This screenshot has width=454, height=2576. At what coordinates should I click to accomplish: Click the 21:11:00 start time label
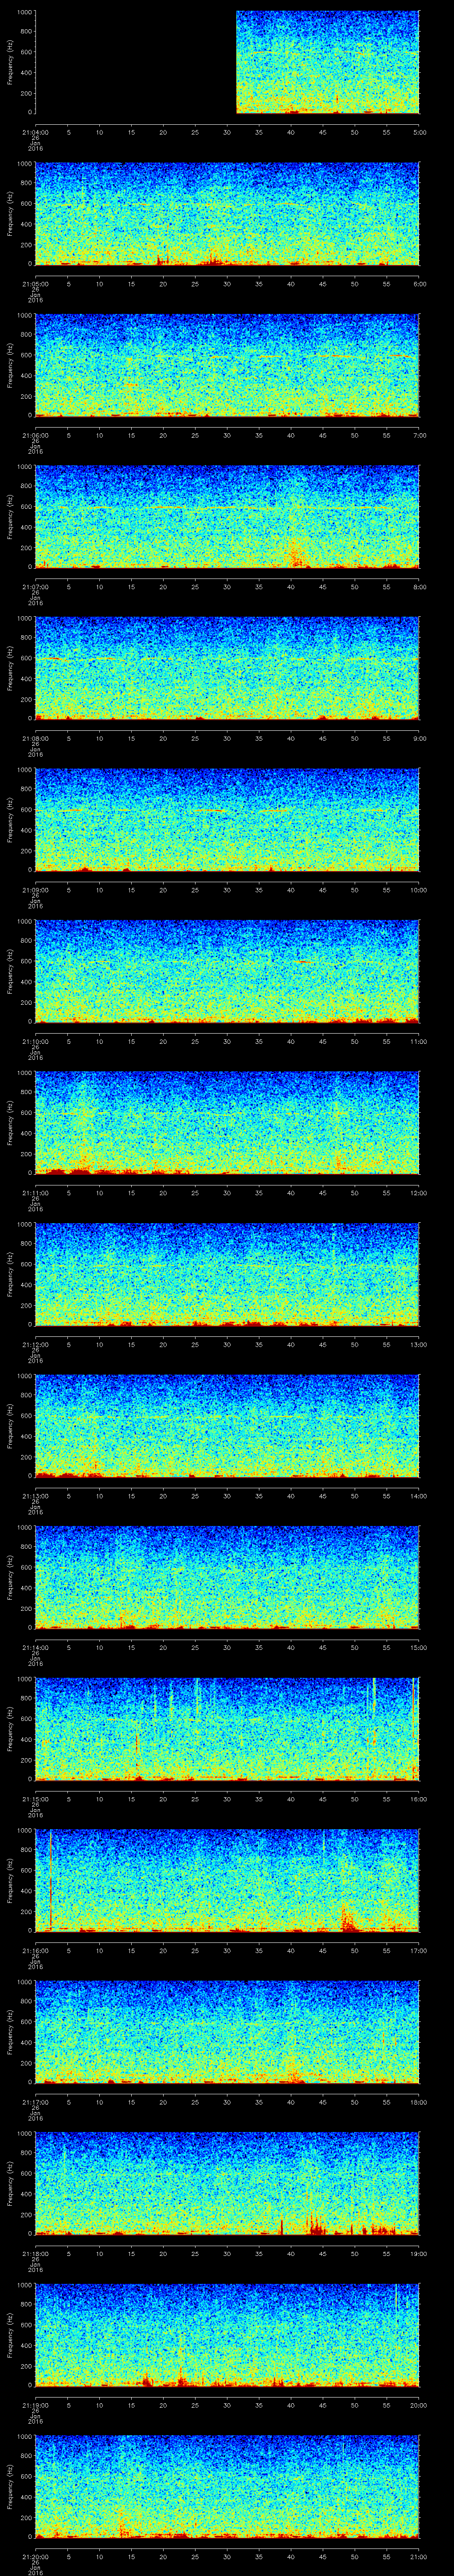pos(35,1192)
